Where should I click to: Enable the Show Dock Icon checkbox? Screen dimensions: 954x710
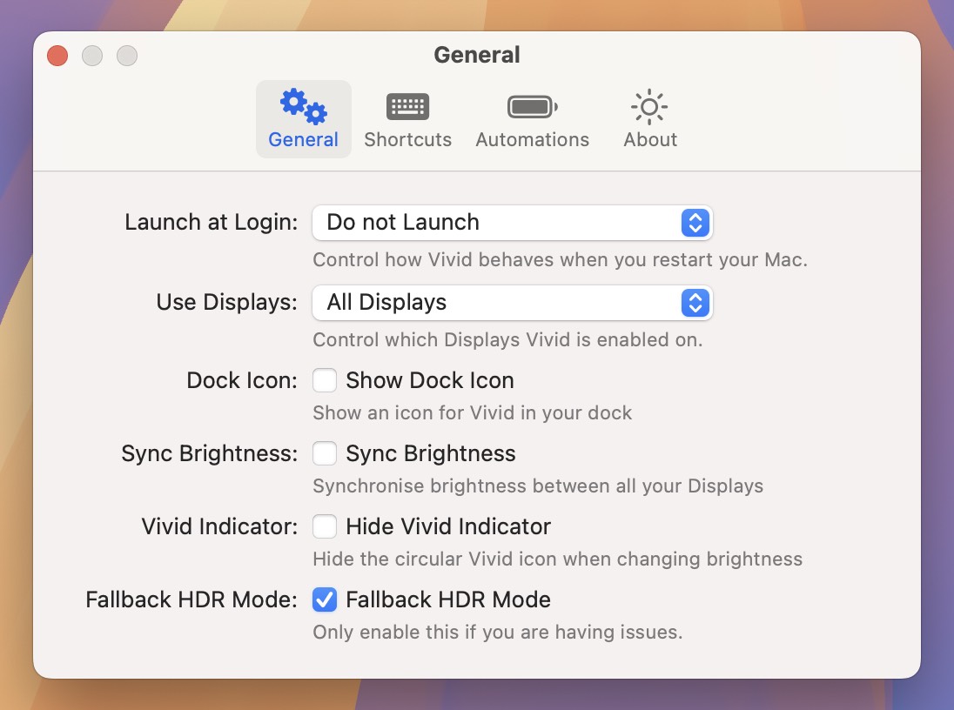click(x=326, y=380)
